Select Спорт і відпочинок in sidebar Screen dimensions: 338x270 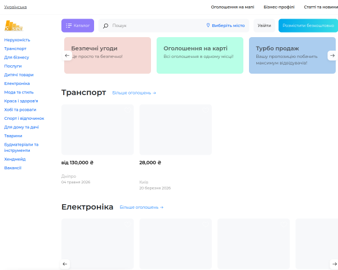tap(24, 119)
